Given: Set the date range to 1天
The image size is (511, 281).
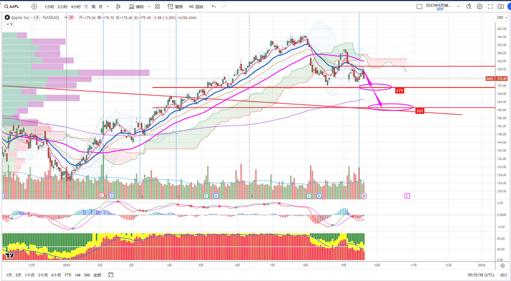Looking at the screenshot, I should pyautogui.click(x=9, y=275).
